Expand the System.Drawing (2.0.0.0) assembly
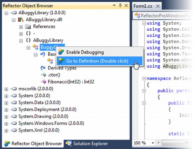Screen dimensions: 193x149 coord(6,117)
